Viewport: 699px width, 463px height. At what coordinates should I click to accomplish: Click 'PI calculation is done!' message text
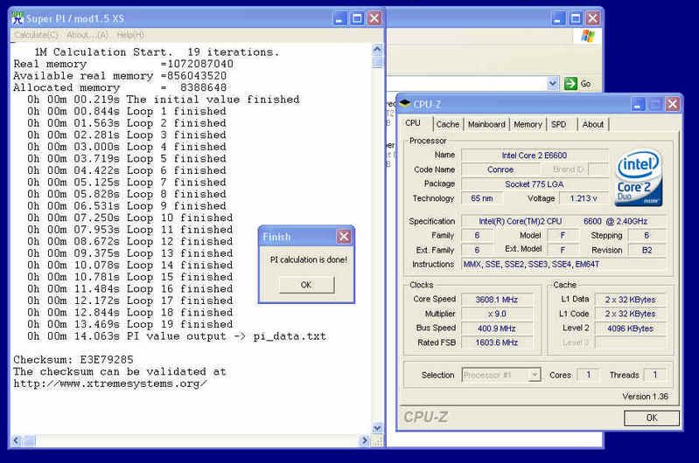click(x=309, y=259)
